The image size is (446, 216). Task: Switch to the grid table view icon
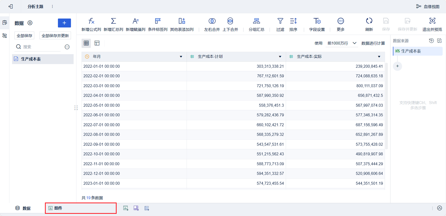pos(86,43)
